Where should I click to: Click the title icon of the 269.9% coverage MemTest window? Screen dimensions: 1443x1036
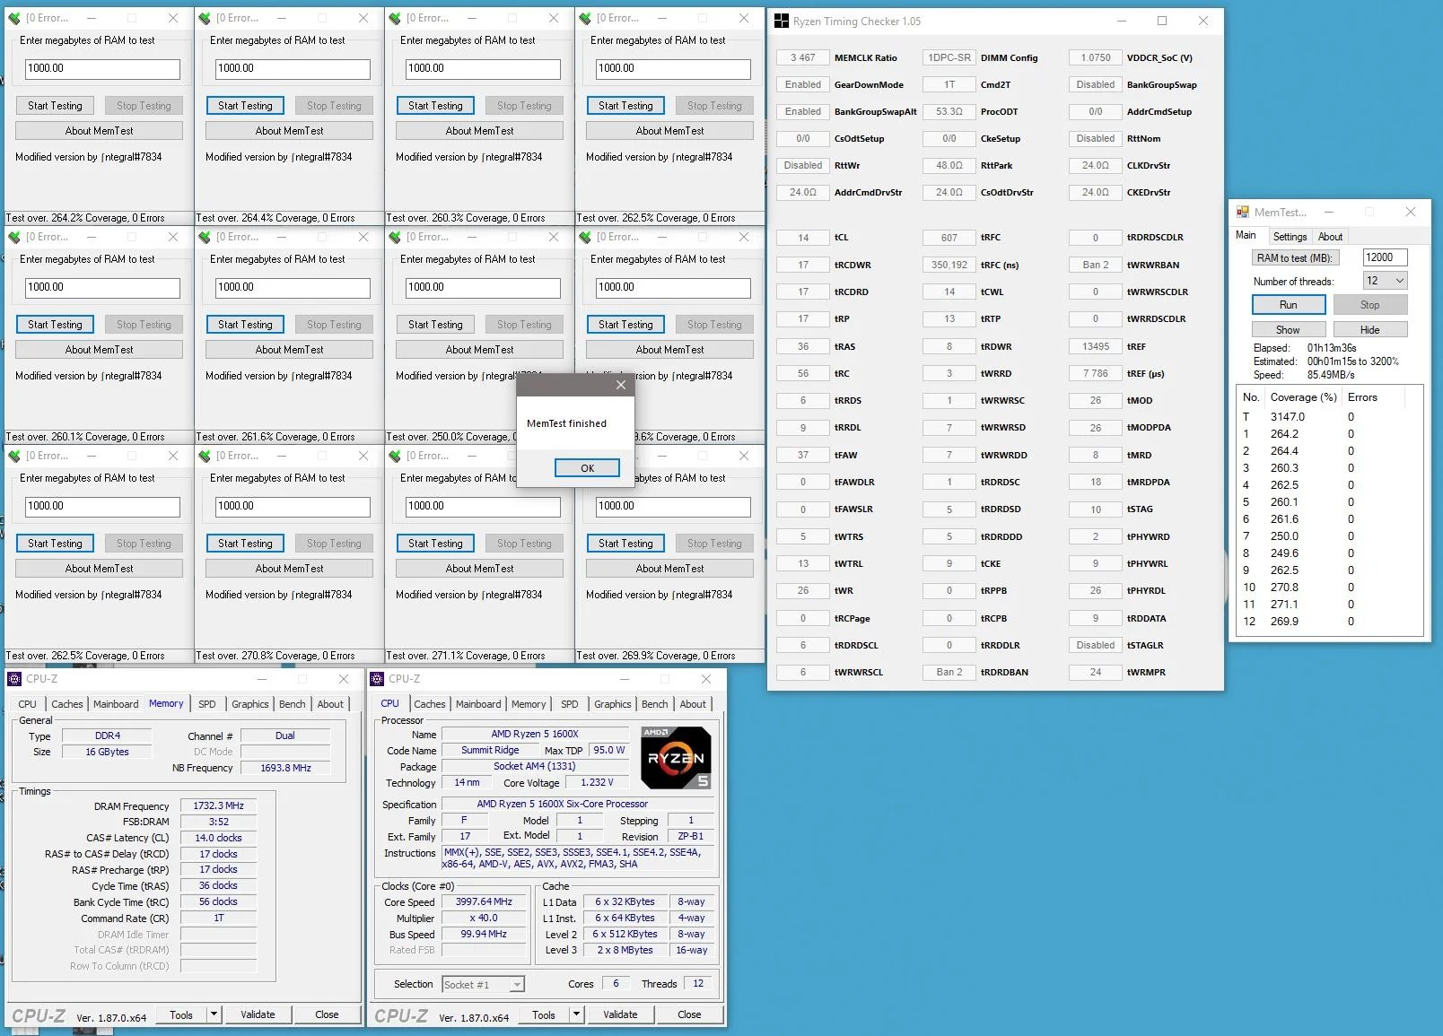(585, 456)
